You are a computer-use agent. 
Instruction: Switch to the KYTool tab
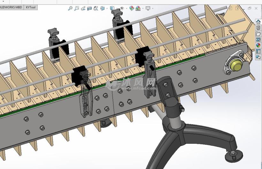pos(31,7)
